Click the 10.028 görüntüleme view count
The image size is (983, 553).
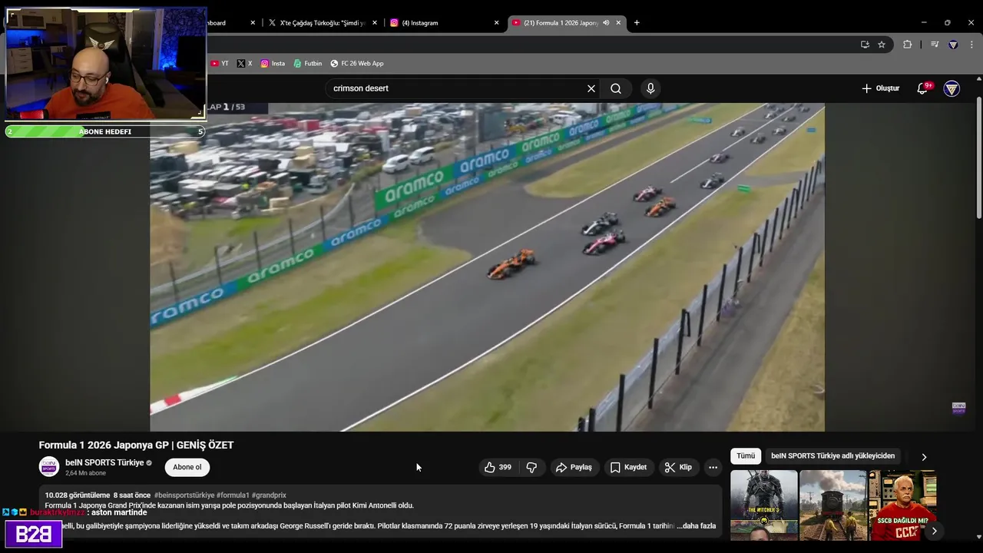click(77, 495)
